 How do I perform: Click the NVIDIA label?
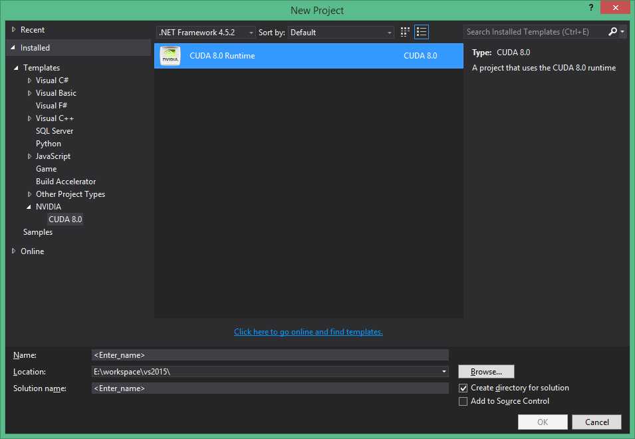point(48,207)
